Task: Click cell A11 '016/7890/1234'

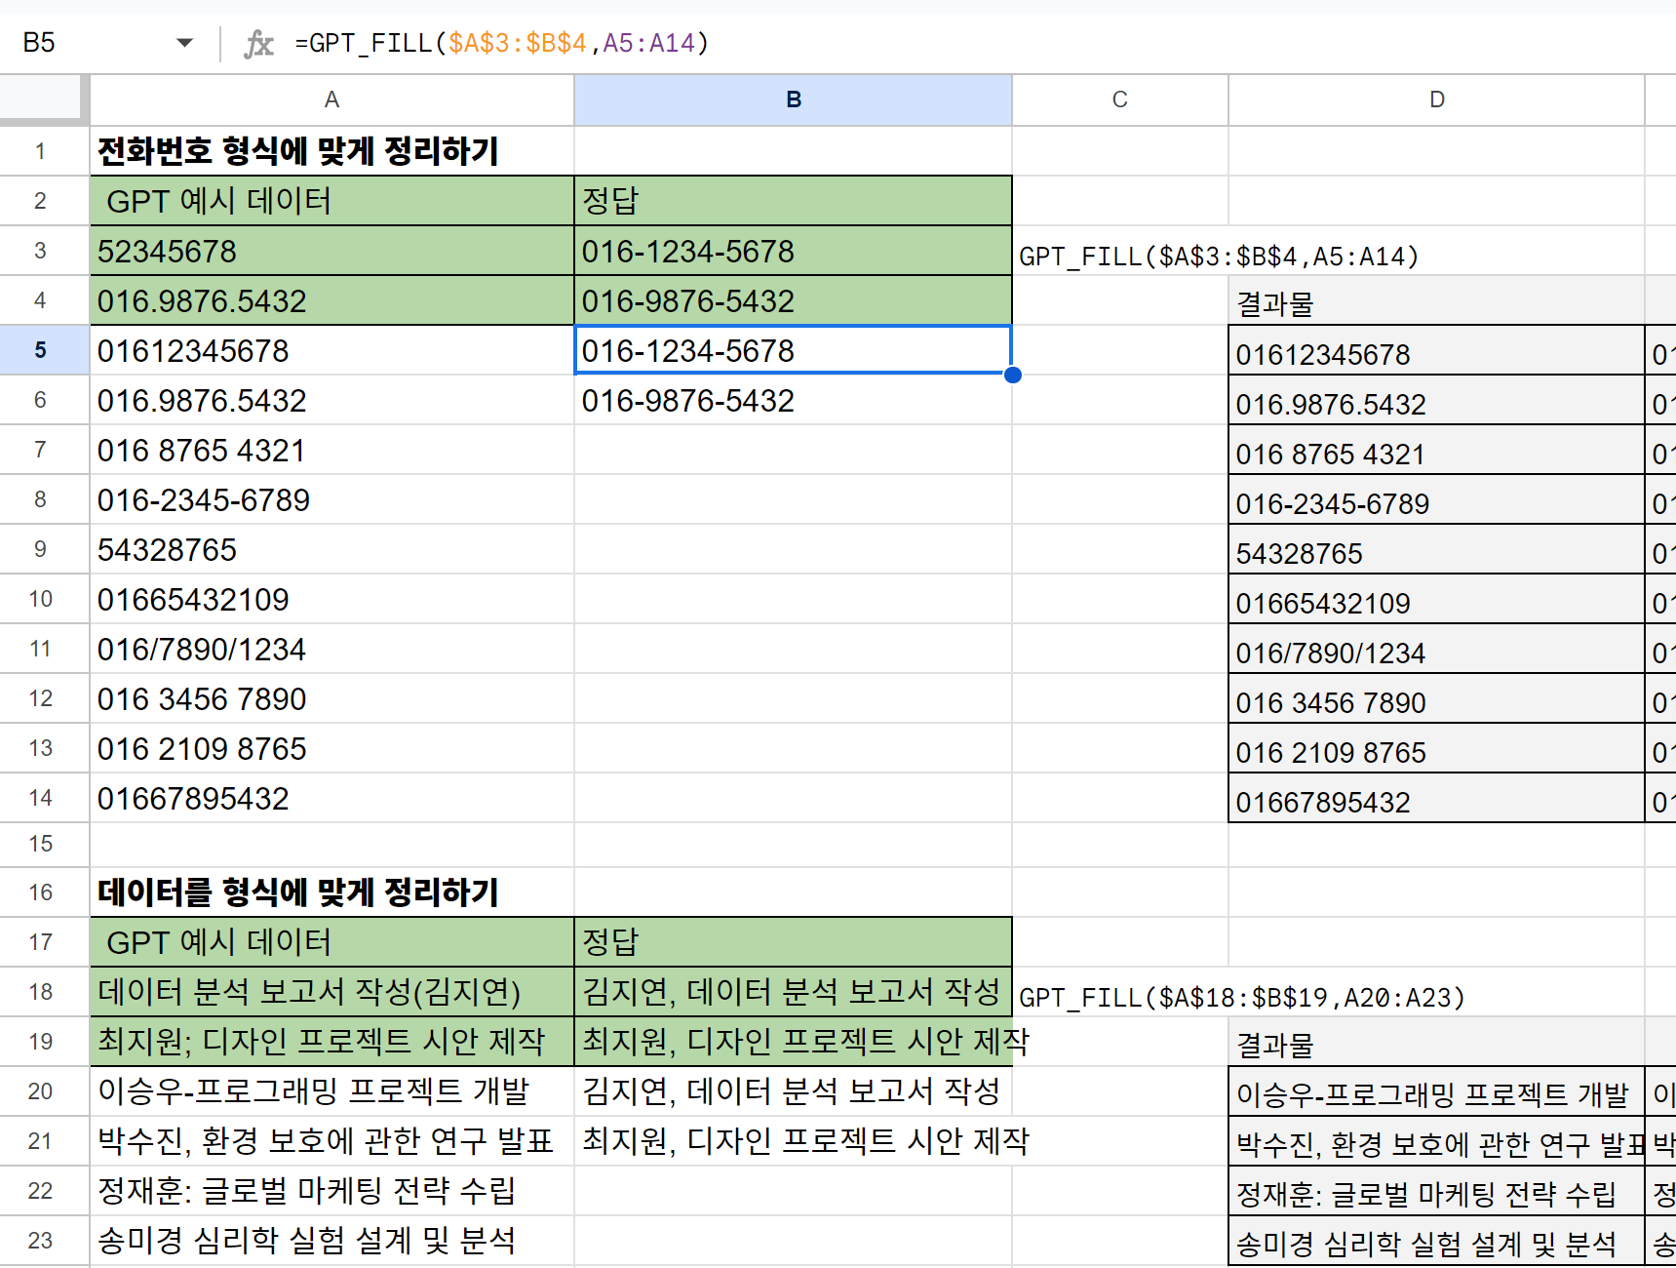Action: pyautogui.click(x=331, y=649)
